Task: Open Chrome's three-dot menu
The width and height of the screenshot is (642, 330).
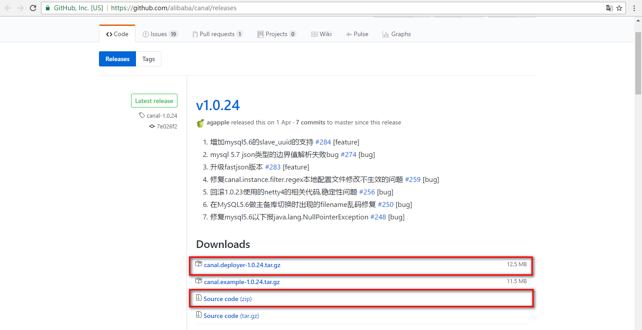Action: pos(634,8)
